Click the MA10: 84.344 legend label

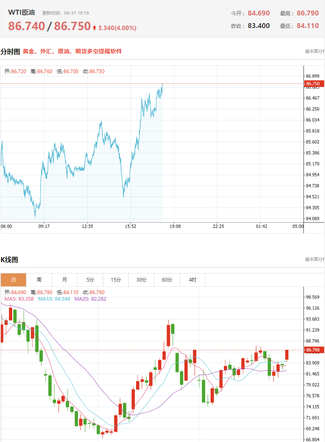pyautogui.click(x=54, y=299)
